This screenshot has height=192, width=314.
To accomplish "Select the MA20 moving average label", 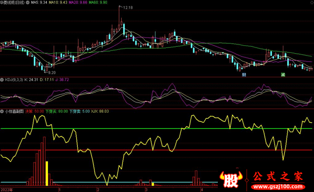I will coord(77,2).
